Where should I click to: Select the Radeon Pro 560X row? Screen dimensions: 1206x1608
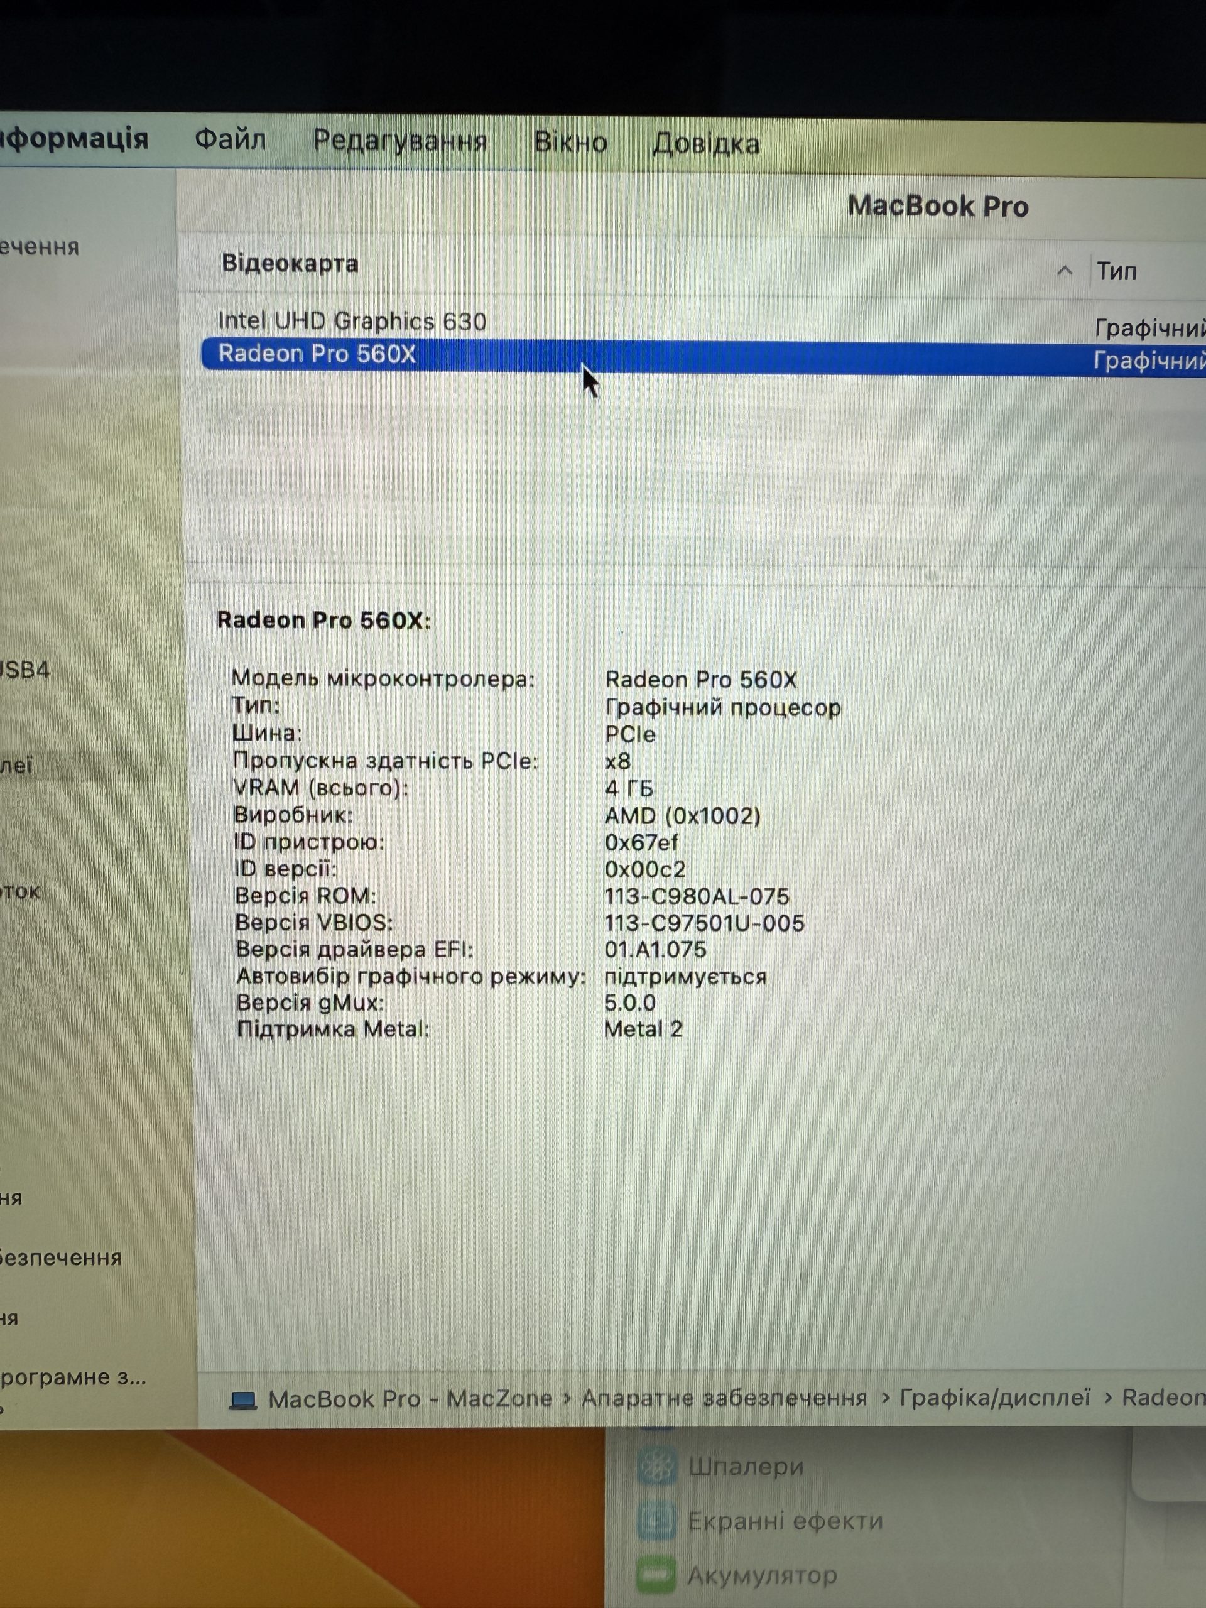[x=703, y=356]
